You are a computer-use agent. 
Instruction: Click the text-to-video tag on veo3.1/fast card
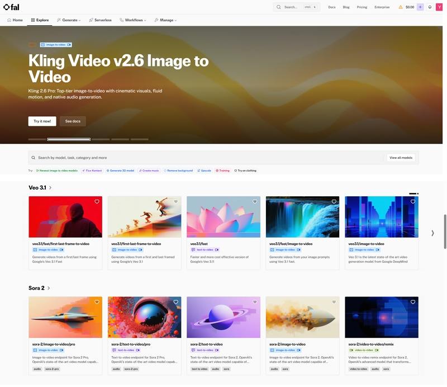[x=205, y=250]
